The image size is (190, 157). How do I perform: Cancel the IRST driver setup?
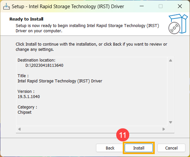tap(171, 148)
